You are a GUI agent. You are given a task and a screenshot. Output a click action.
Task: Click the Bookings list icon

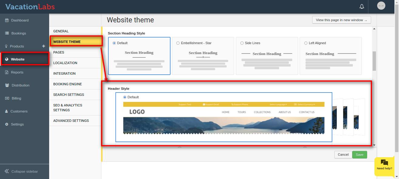[7, 33]
